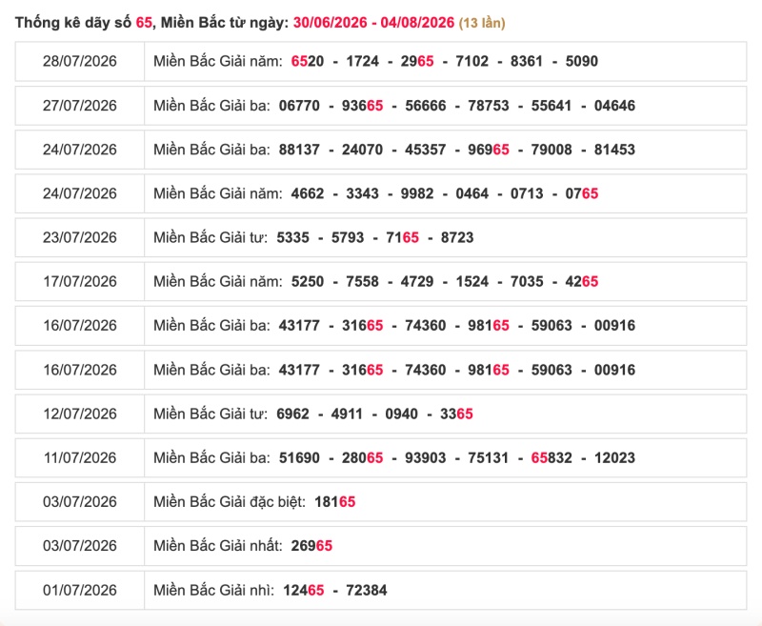This screenshot has height=626, width=762.
Task: Click Giải nhất number 26965
Action: point(311,545)
